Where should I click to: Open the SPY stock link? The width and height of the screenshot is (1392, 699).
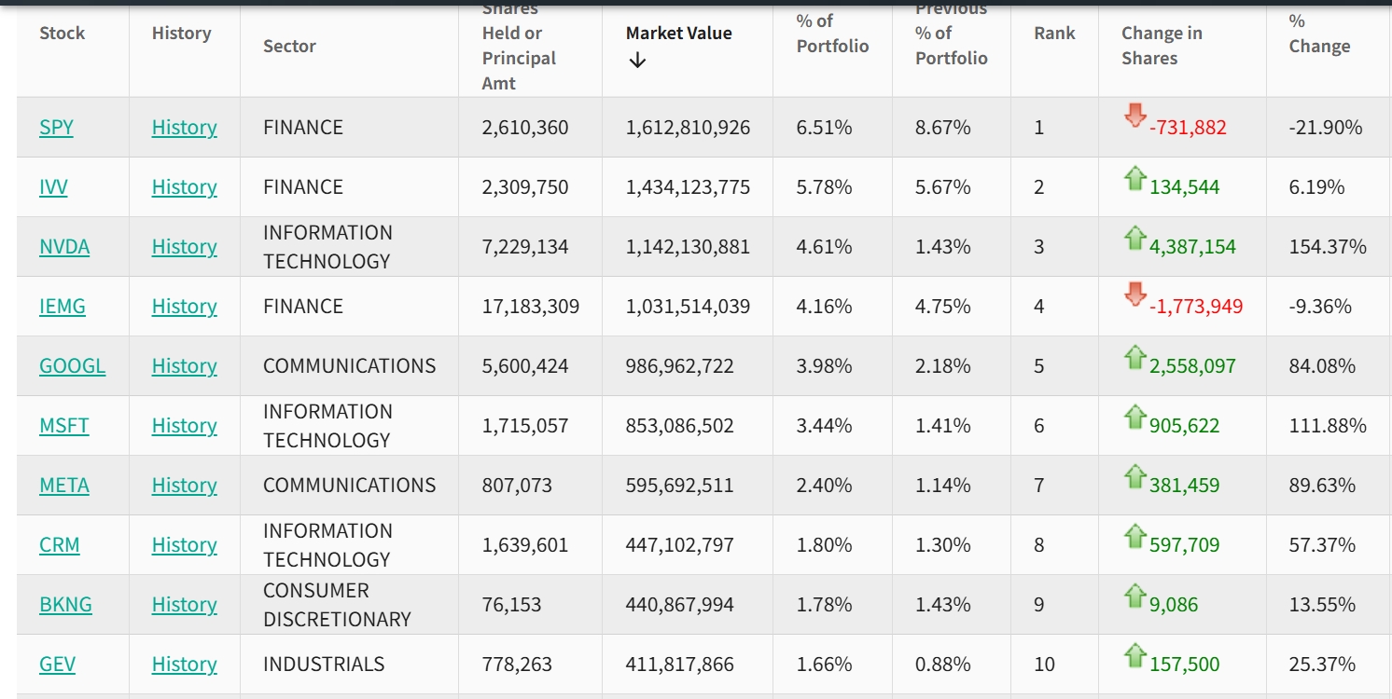tap(56, 128)
